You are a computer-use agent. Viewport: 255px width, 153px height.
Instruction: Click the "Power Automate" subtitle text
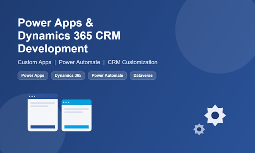tap(79, 62)
